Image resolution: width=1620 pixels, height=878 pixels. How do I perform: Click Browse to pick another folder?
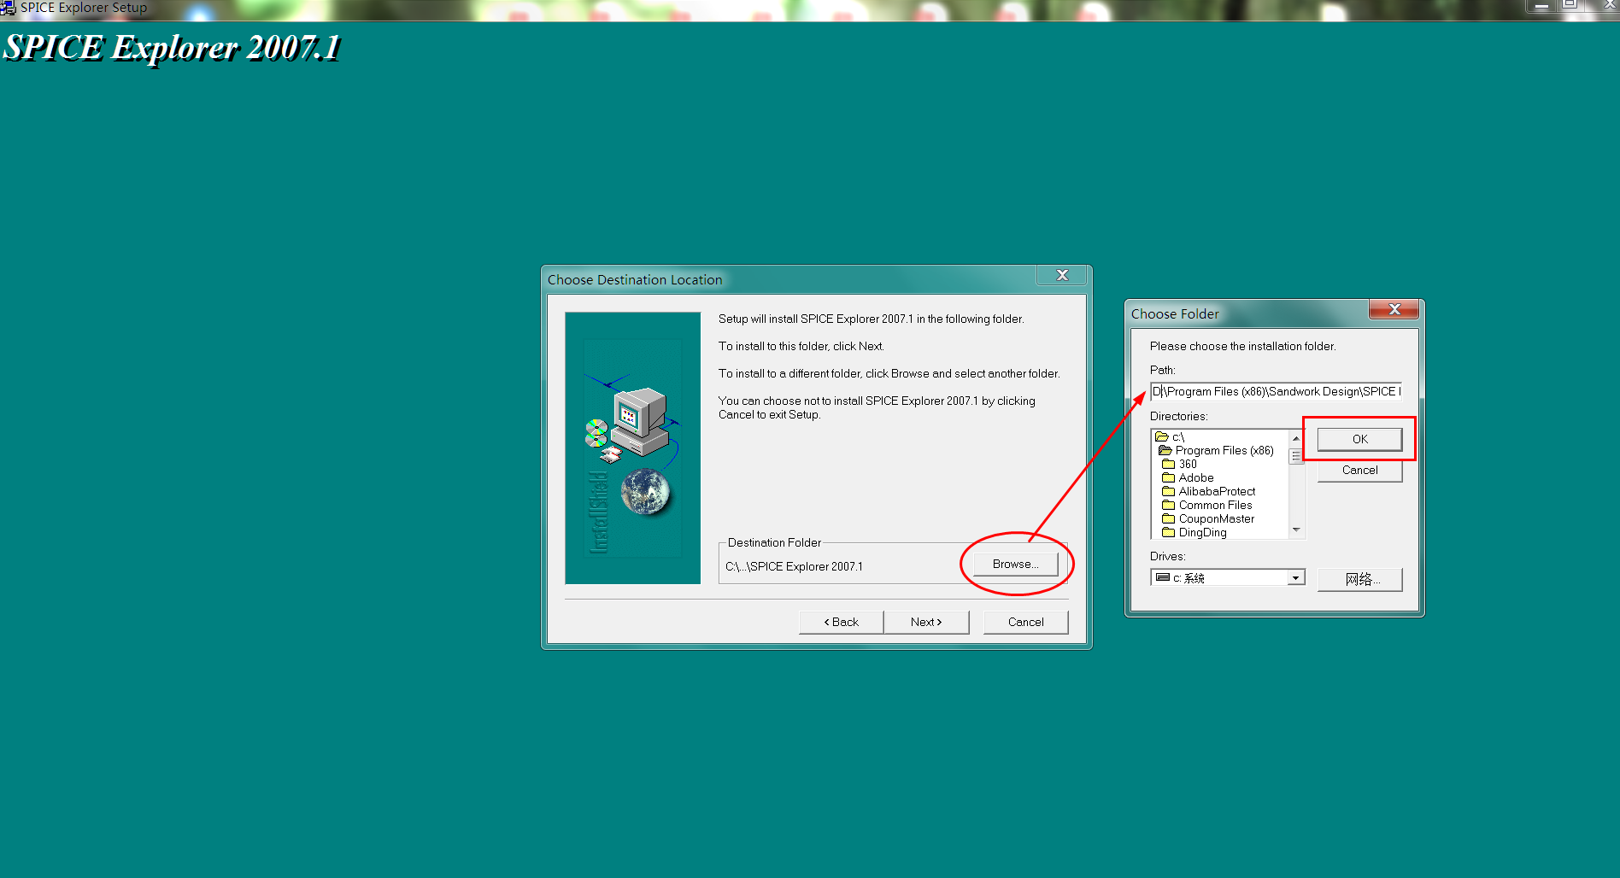tap(1015, 564)
